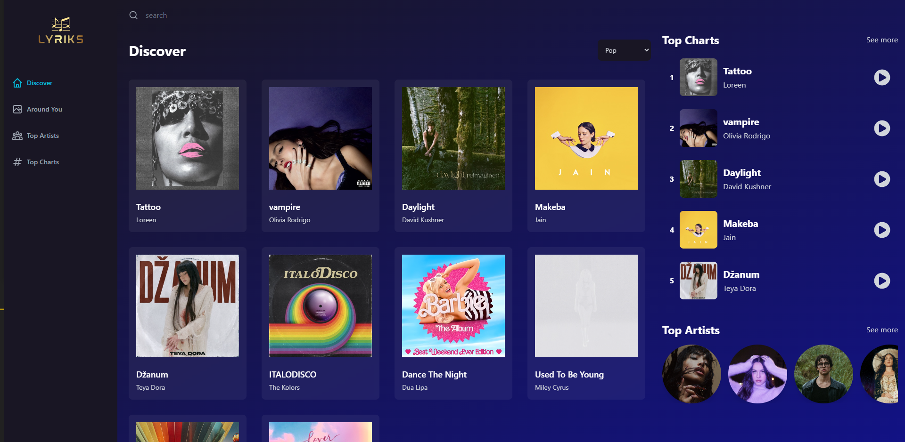Play vampire in Top Charts
This screenshot has height=442, width=905.
[x=882, y=128]
